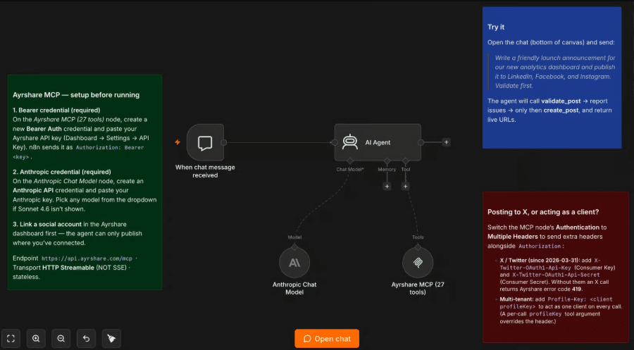Image resolution: width=634 pixels, height=350 pixels.
Task: Add a Memory sub-node with plus button
Action: click(x=387, y=187)
